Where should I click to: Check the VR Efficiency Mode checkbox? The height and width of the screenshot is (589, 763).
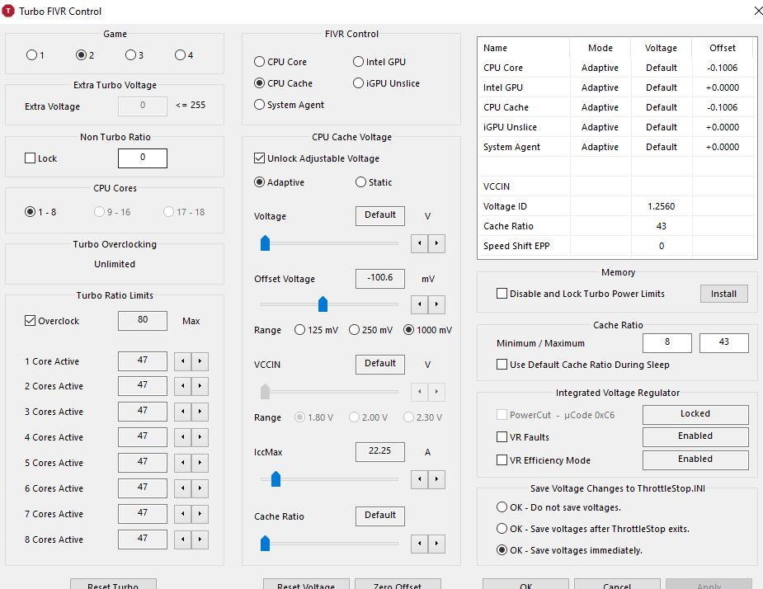point(502,460)
